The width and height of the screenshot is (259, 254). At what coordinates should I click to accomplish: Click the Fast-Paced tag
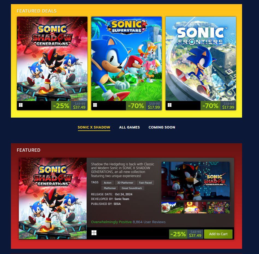pyautogui.click(x=145, y=183)
